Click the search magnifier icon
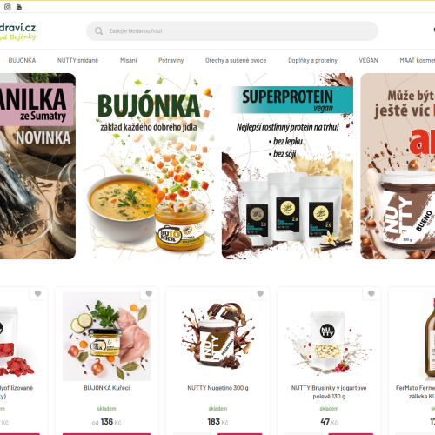The image size is (435, 435). (98, 30)
